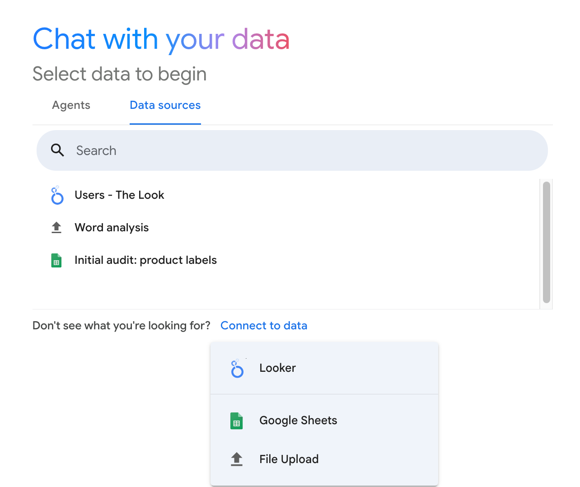Image resolution: width=580 pixels, height=487 pixels.
Task: Click the File Upload arrow icon in the menu
Action: tap(237, 459)
